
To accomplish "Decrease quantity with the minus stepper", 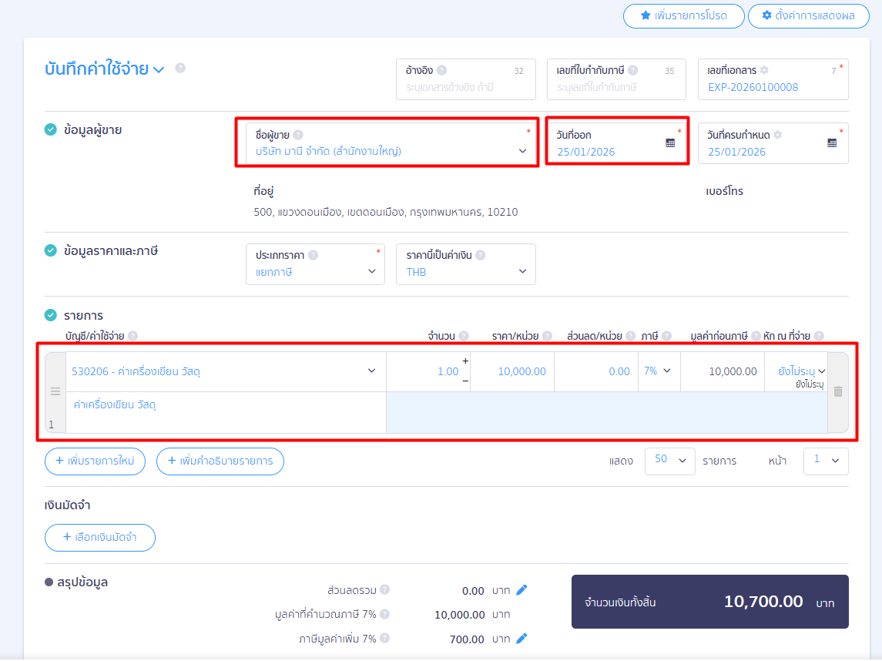I will click(465, 381).
